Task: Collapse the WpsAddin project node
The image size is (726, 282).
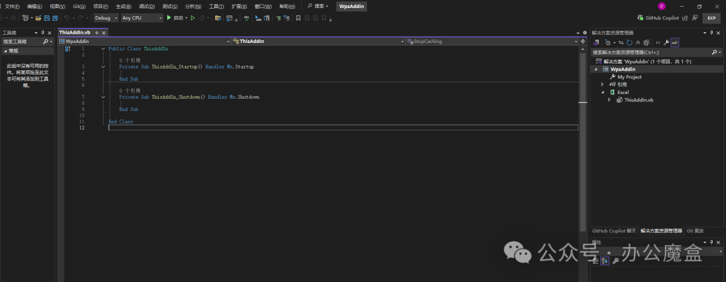Action: pyautogui.click(x=596, y=69)
